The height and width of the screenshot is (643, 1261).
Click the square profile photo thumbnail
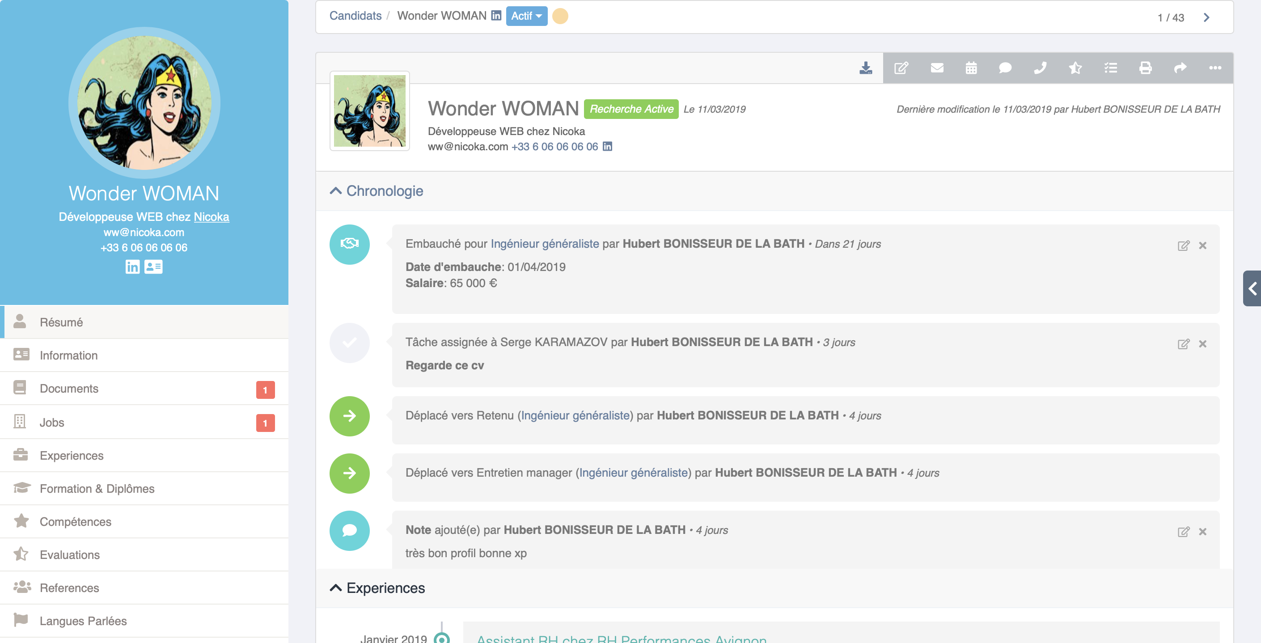coord(370,110)
